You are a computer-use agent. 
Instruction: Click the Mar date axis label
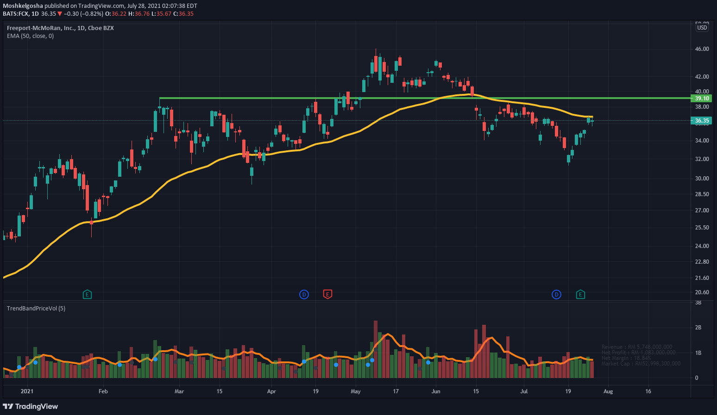click(x=179, y=391)
